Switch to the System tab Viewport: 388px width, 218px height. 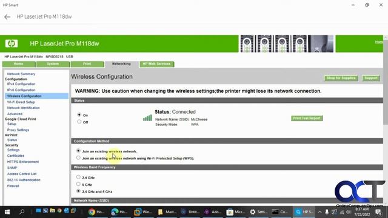pos(53,64)
